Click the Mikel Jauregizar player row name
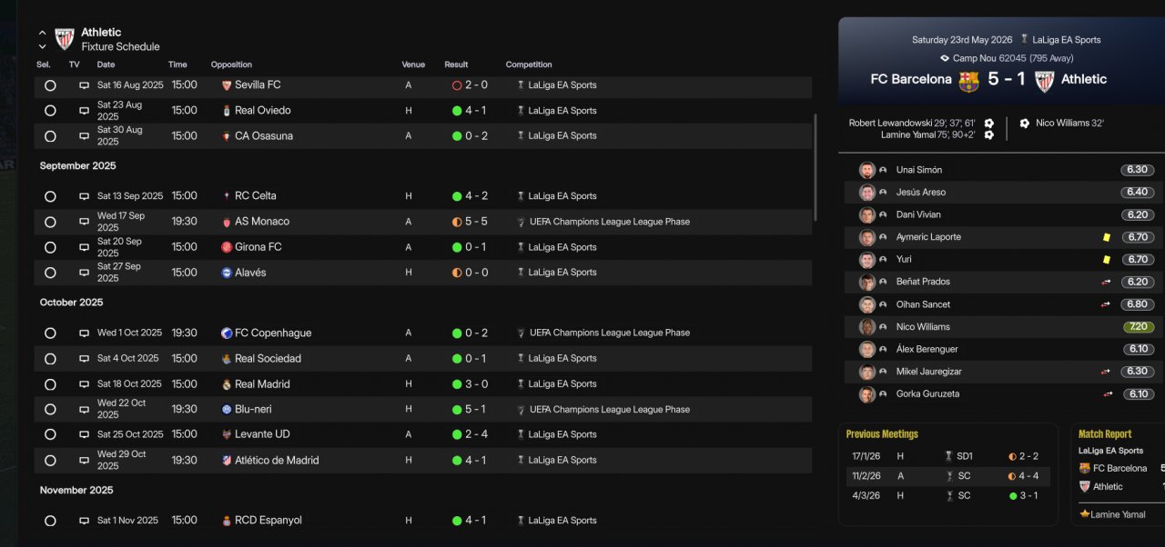The width and height of the screenshot is (1165, 547). tap(928, 372)
